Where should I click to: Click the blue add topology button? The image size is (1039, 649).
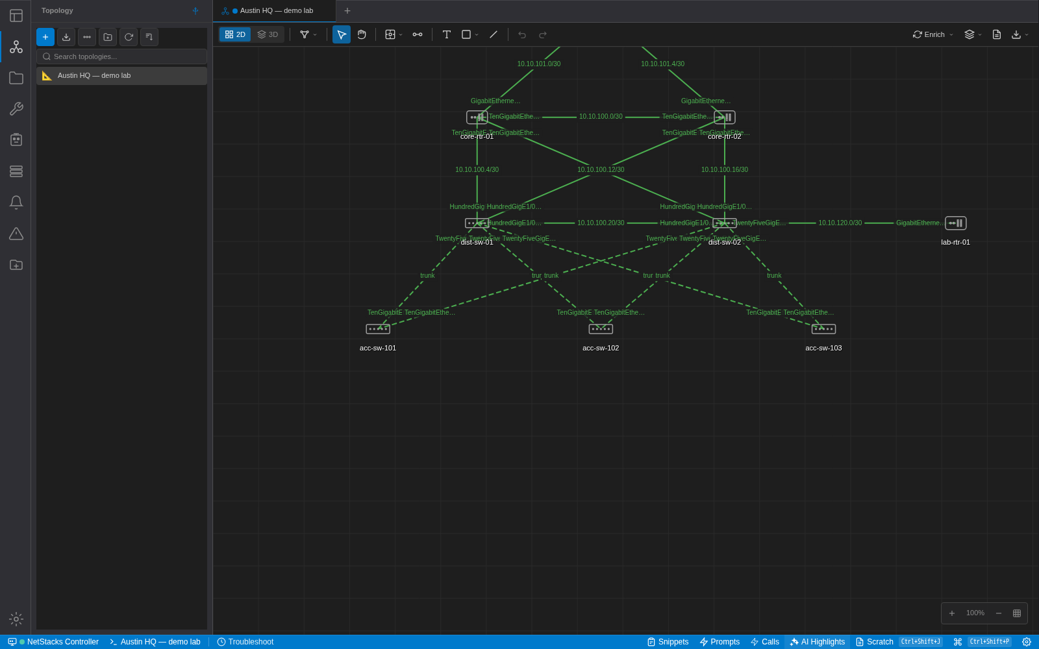click(x=45, y=37)
